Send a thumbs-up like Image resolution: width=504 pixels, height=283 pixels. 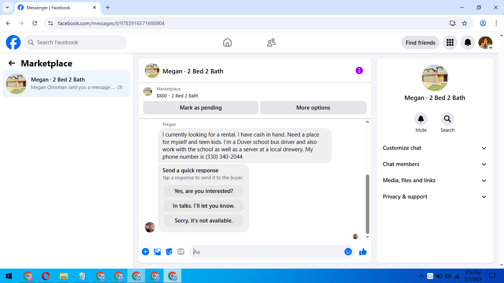point(363,252)
